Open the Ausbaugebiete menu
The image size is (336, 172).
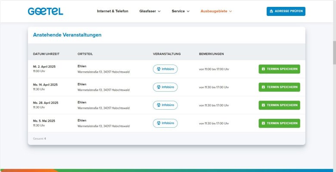216,11
